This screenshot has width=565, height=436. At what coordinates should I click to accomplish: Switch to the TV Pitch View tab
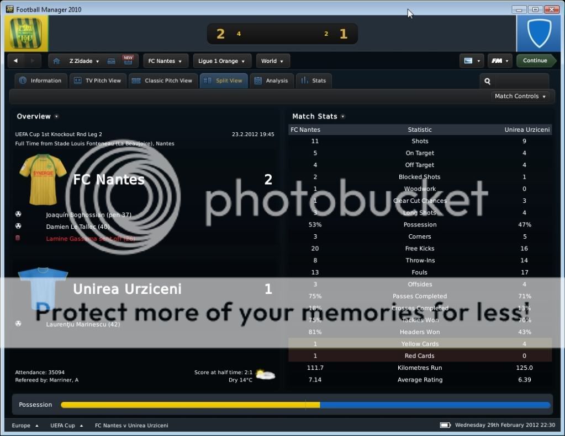point(98,80)
